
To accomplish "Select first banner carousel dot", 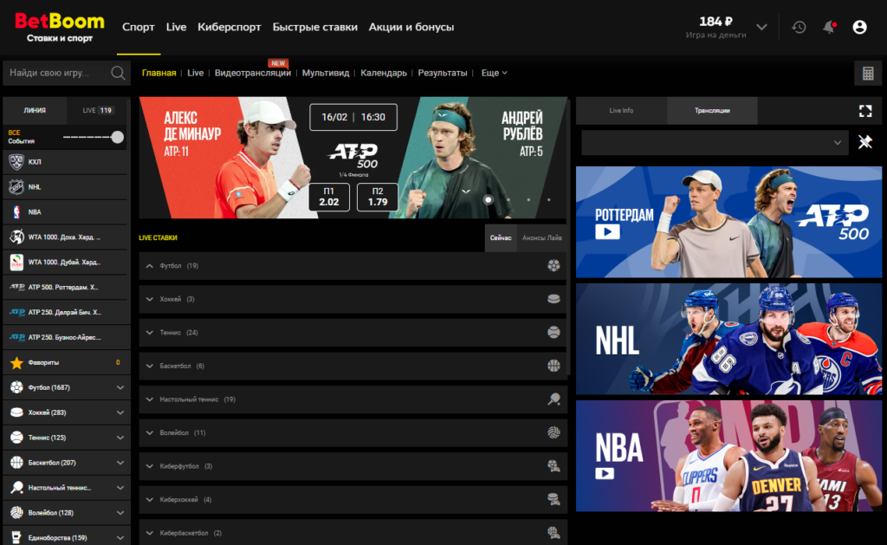I will click(489, 200).
